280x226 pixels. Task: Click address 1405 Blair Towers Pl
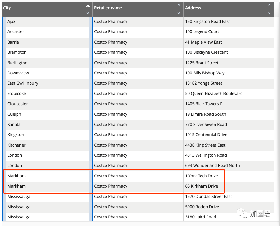[204, 104]
